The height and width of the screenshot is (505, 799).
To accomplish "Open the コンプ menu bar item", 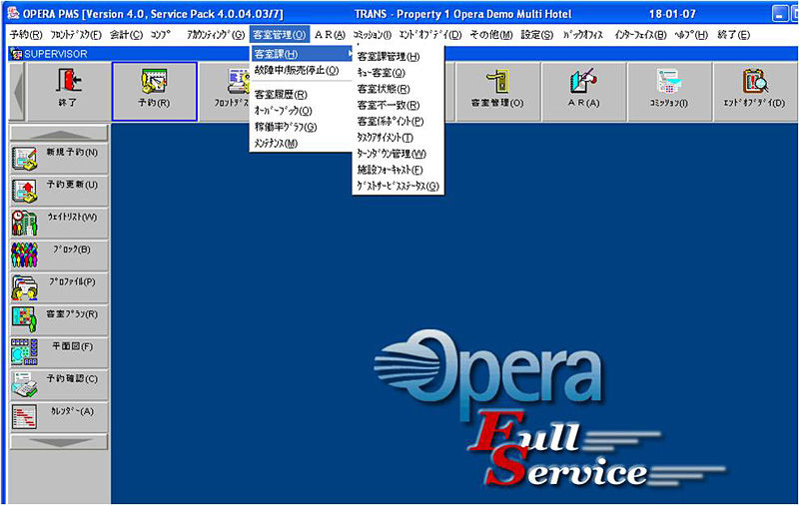I will pos(161,35).
